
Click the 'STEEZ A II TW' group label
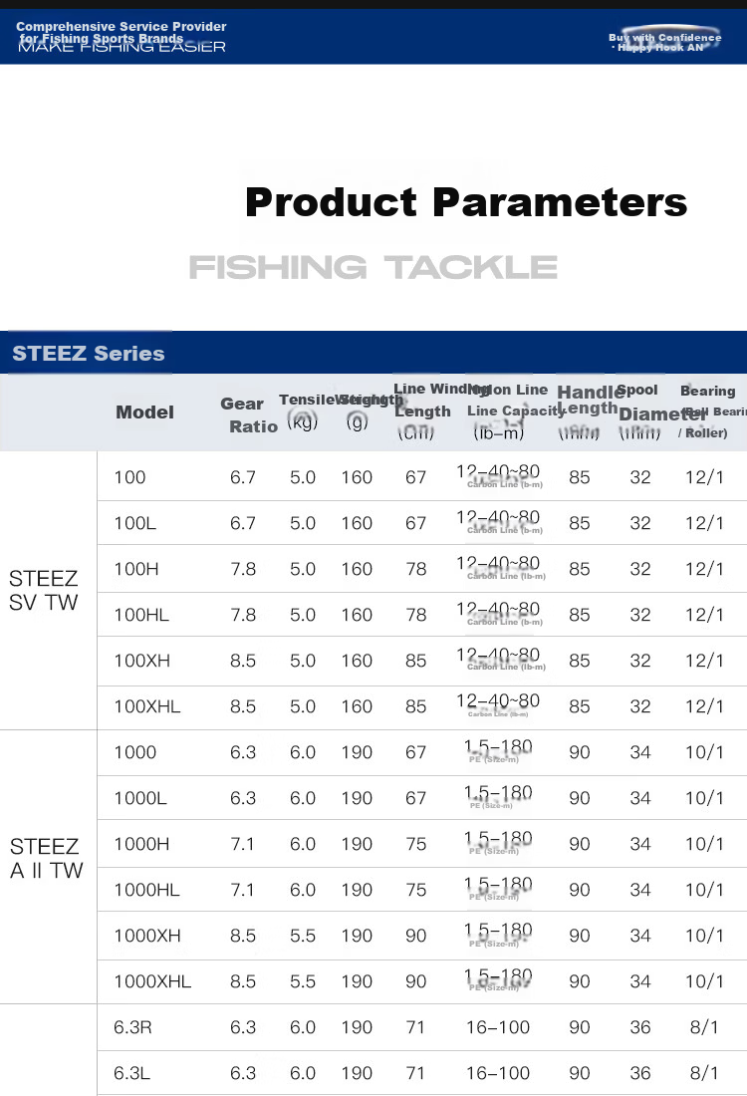[x=46, y=858]
